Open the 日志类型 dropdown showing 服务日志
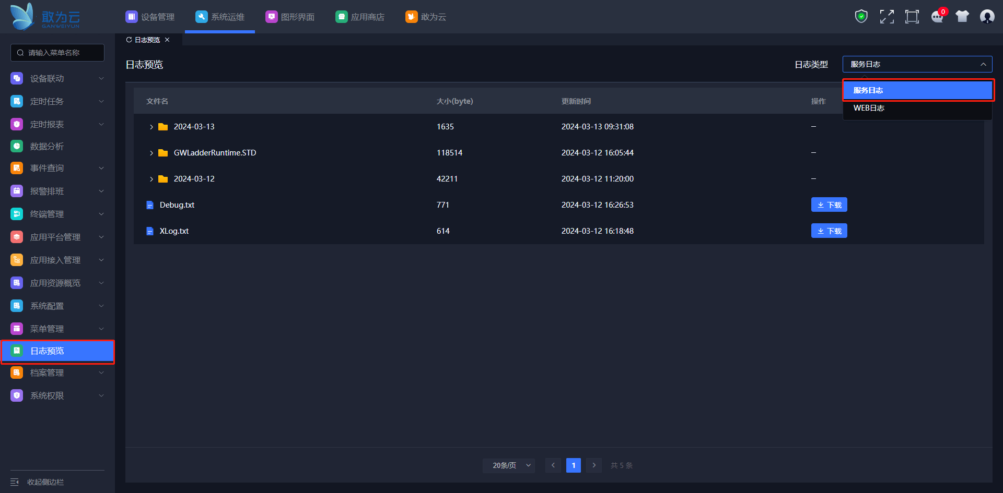Viewport: 1003px width, 493px height. 917,64
